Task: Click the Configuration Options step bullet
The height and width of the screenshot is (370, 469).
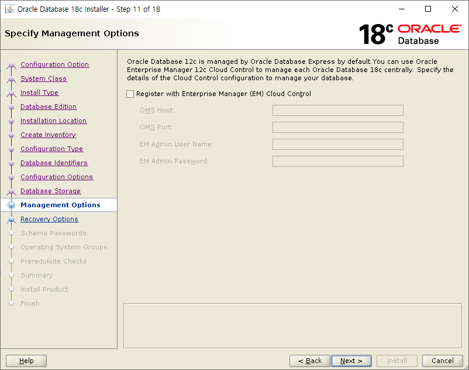Action: [11, 177]
